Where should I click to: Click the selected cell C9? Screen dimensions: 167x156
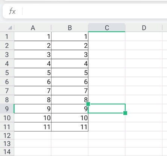tap(107, 109)
